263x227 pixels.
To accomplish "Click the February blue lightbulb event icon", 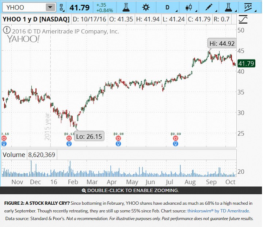I will pyautogui.click(x=69, y=144).
